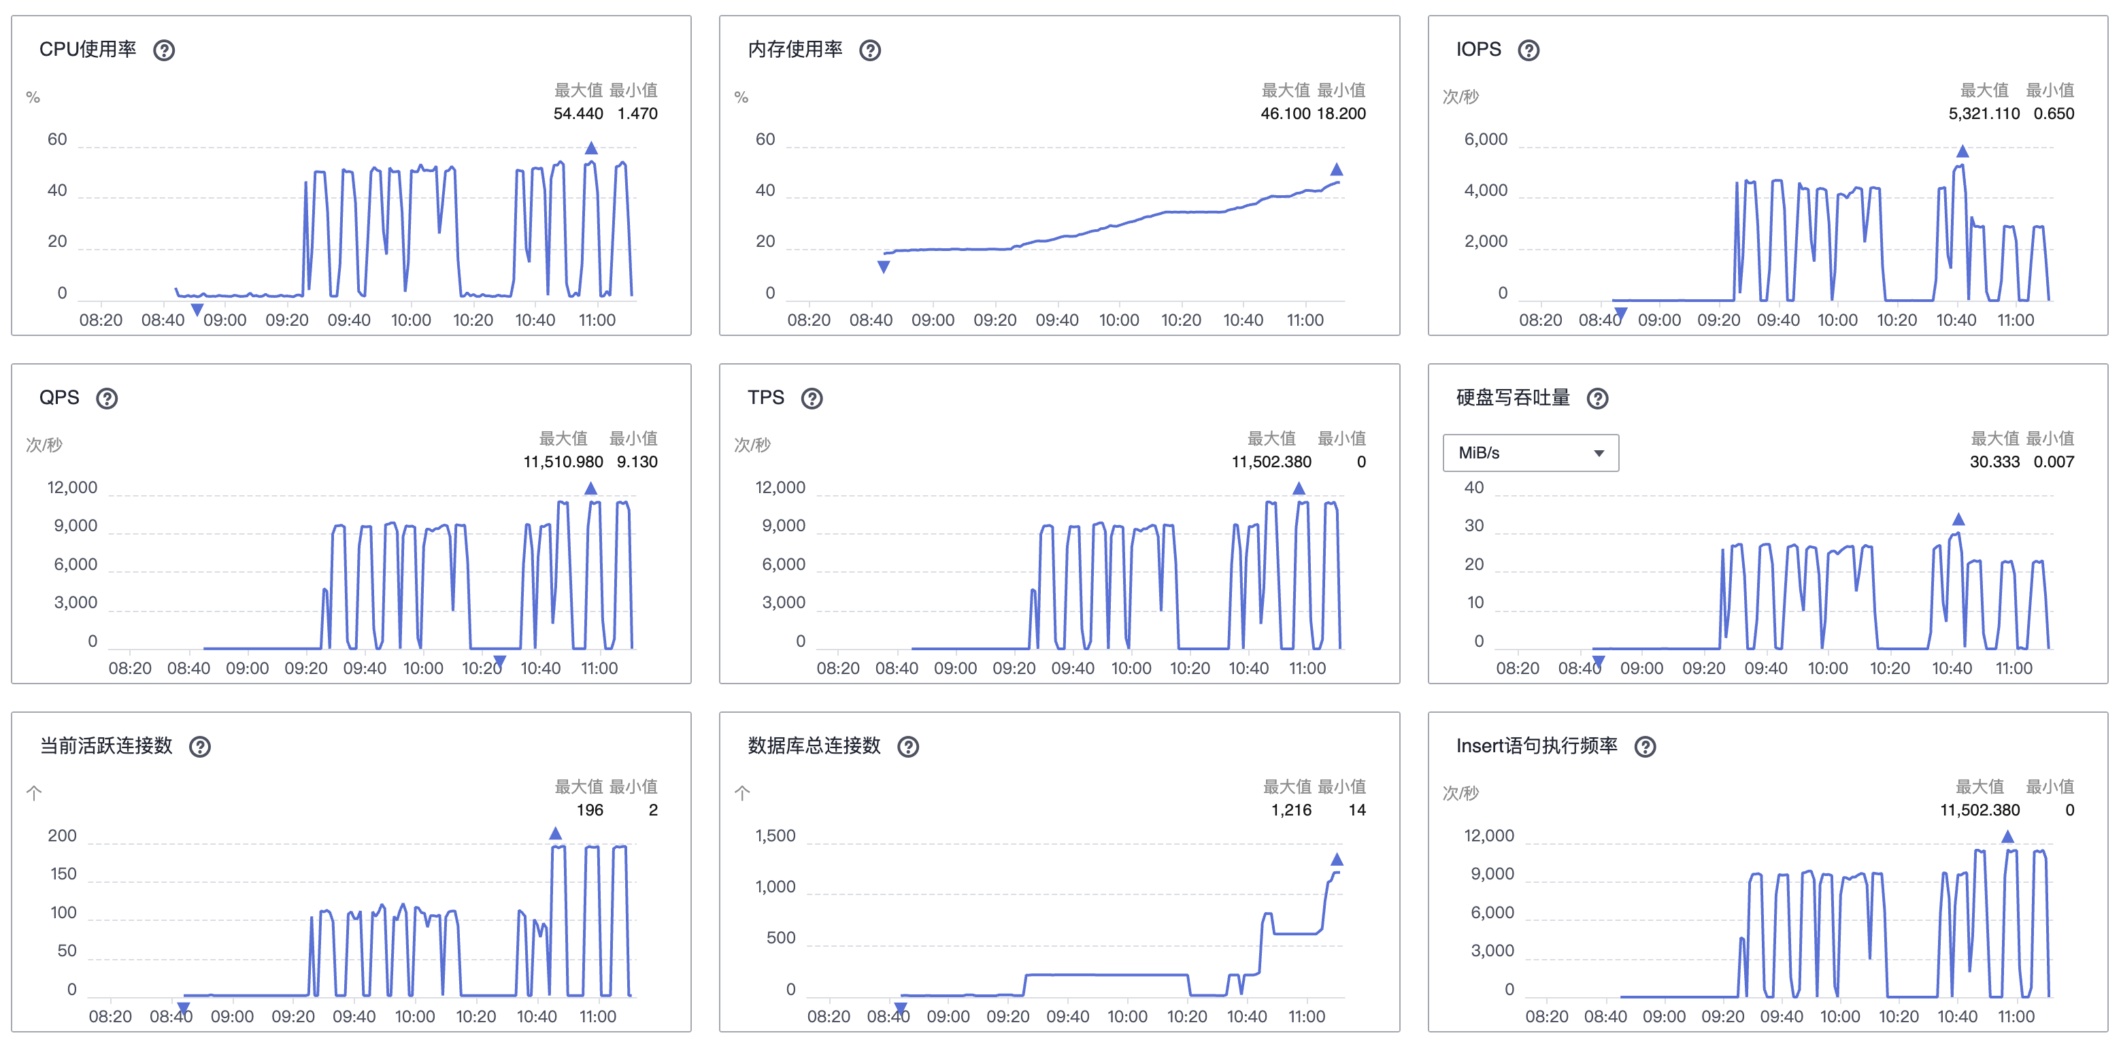Click CPU使用率 minimum value marker triangle
2121x1042 pixels.
tap(197, 309)
